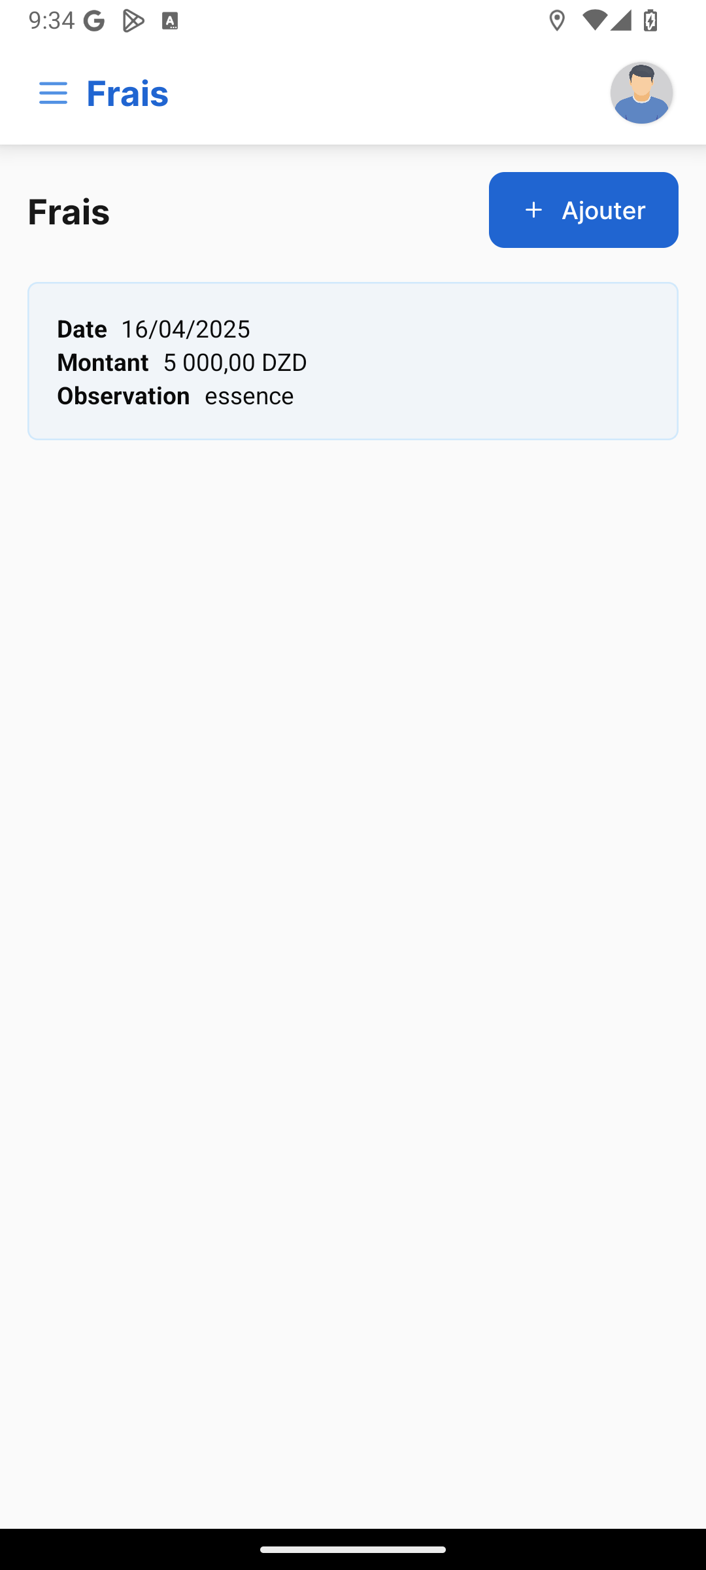
Task: Tap the Wi-Fi signal icon
Action: click(x=594, y=21)
